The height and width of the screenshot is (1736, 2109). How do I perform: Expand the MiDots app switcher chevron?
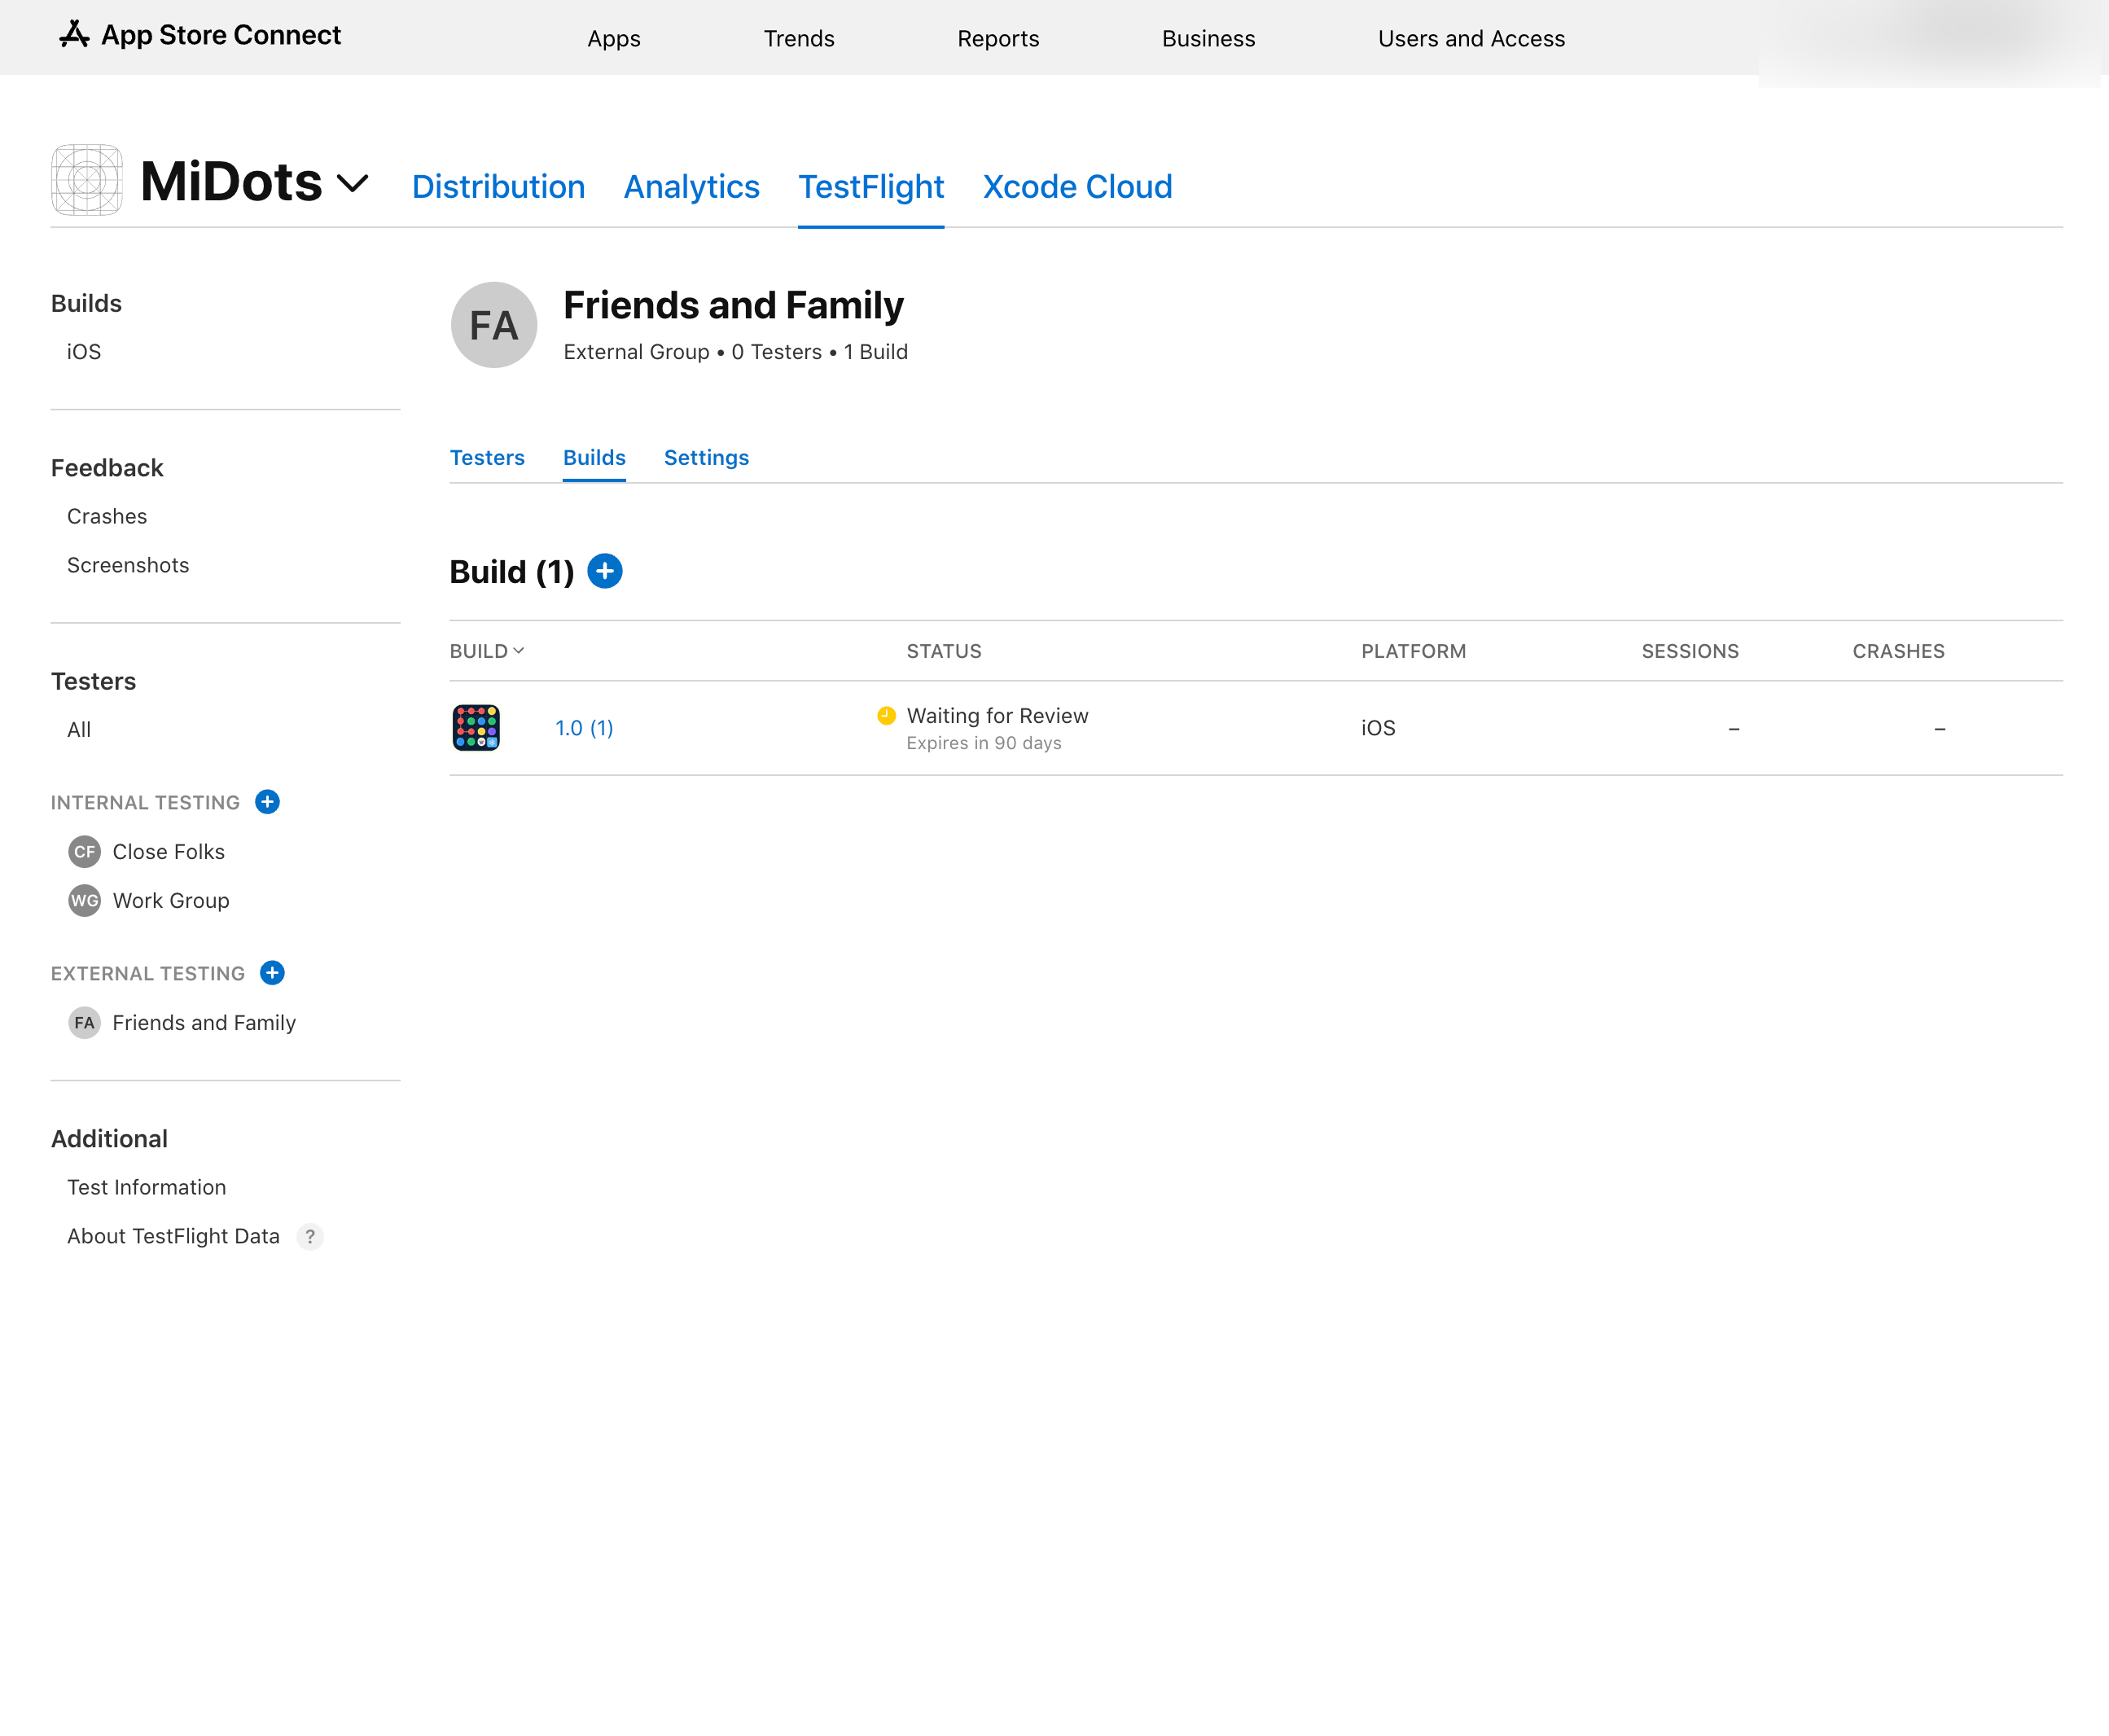click(x=352, y=184)
